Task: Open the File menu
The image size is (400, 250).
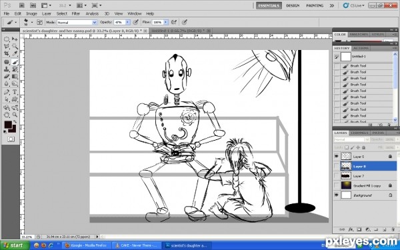Action: tap(7, 14)
